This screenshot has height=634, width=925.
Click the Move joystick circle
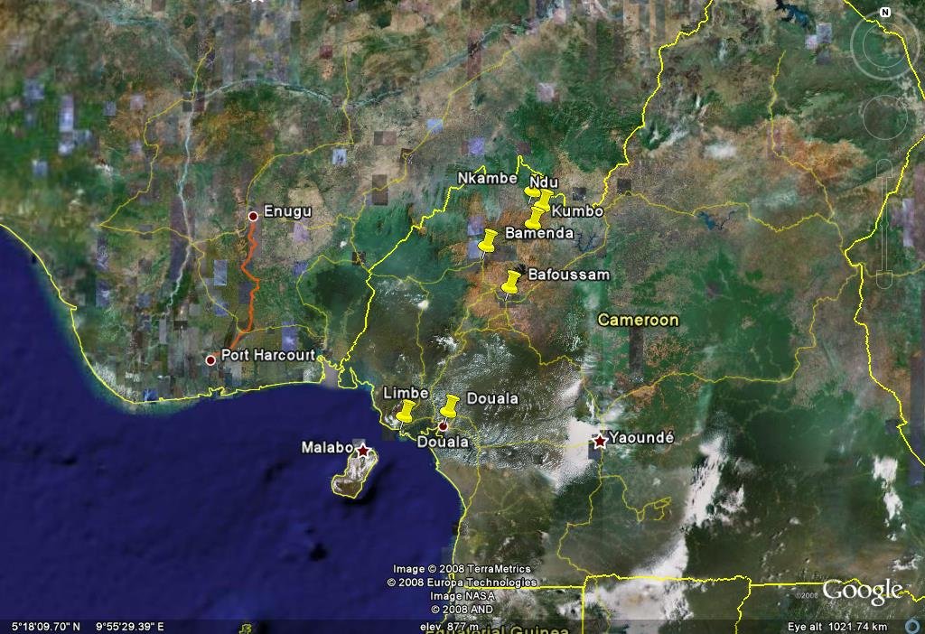pos(884,116)
